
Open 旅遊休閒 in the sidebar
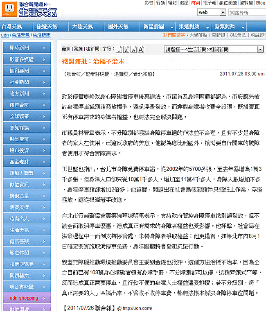point(27,252)
